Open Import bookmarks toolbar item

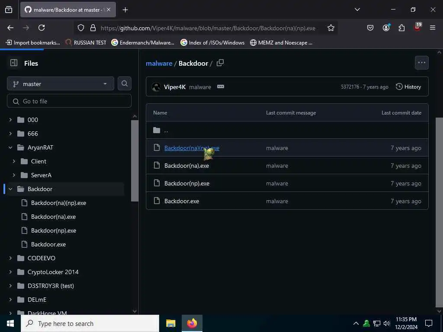coord(33,43)
